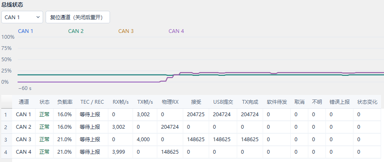Click CAN 2 load rate 16.0%
384x162 pixels.
click(x=64, y=127)
